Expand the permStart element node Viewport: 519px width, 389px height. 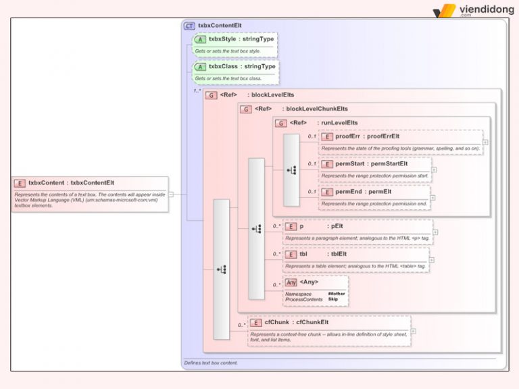coord(434,170)
